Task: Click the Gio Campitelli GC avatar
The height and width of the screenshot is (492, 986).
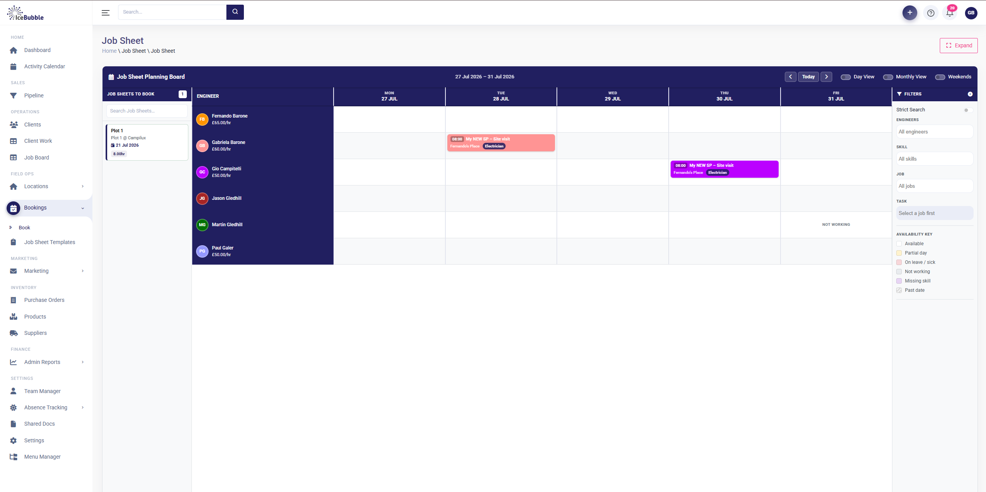Action: (x=202, y=172)
